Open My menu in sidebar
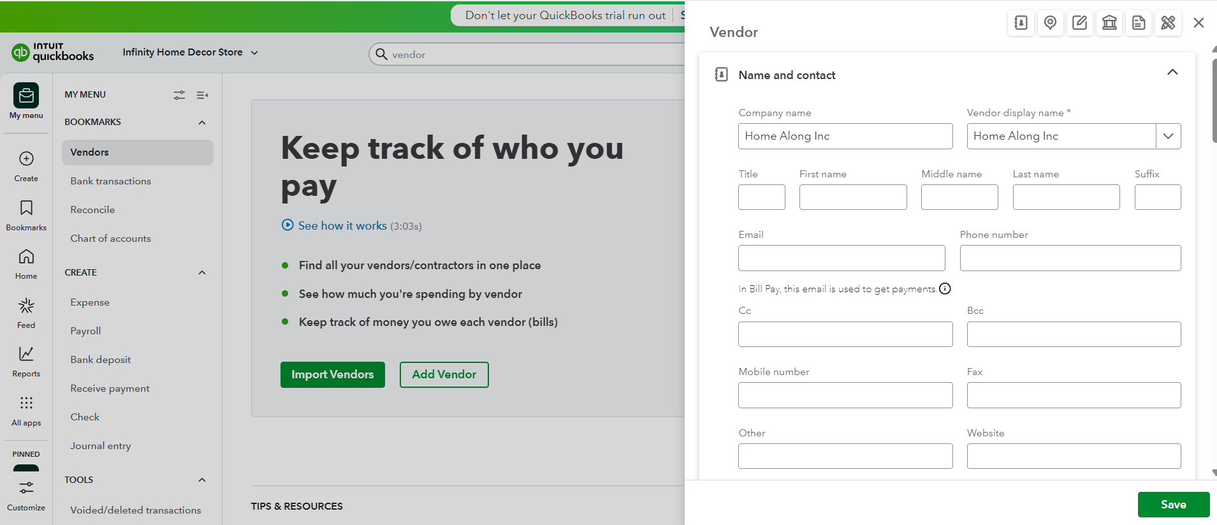Screen dimensions: 1217x525 (x=26, y=101)
